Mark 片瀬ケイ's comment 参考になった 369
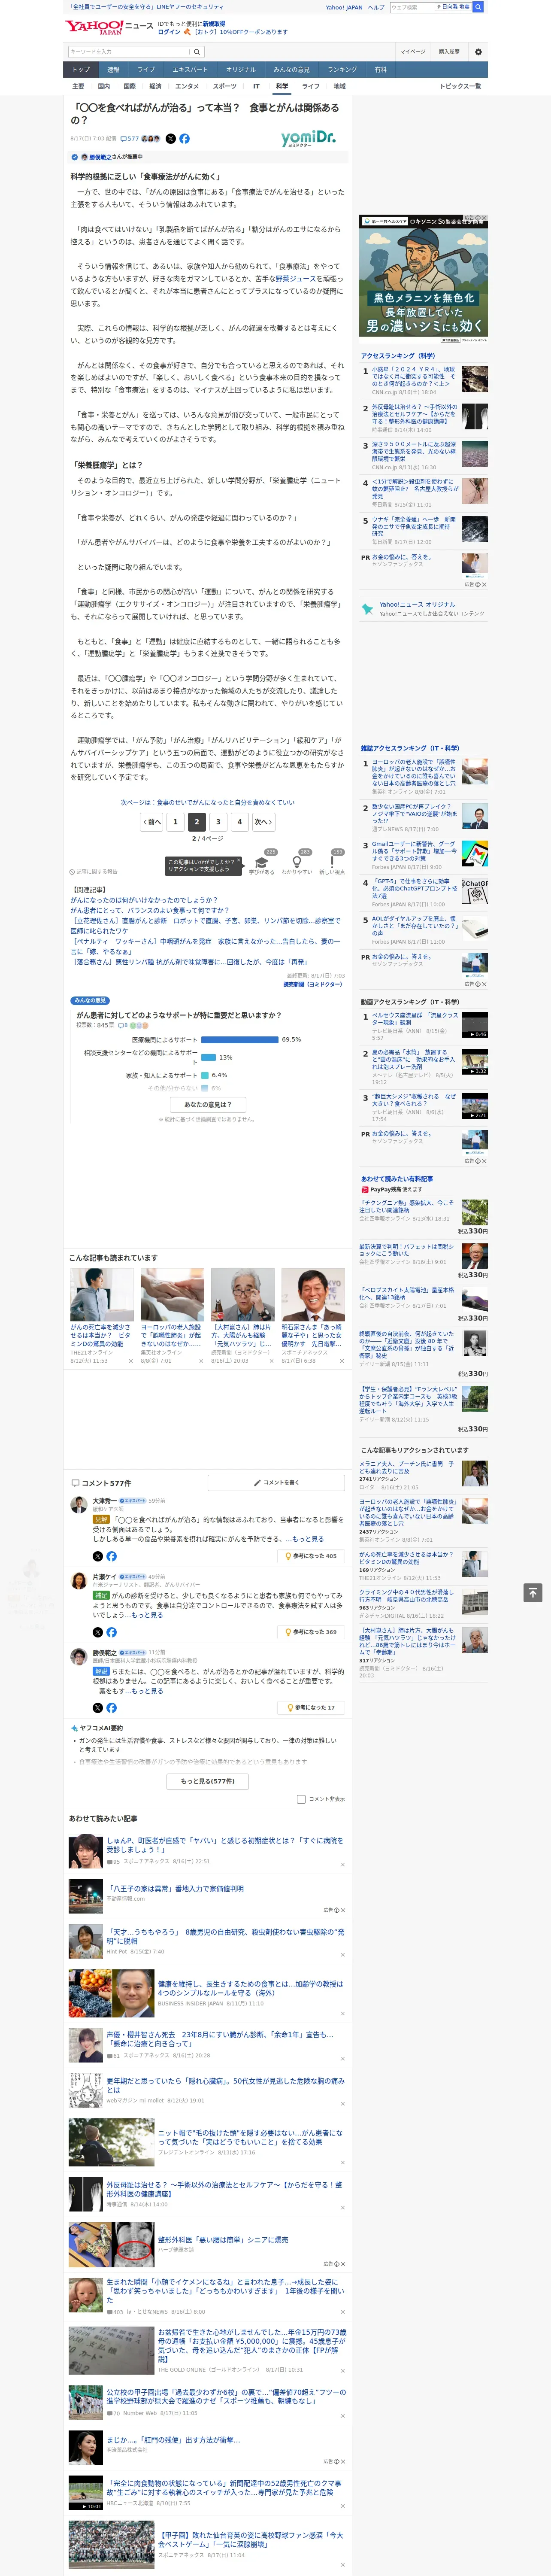Viewport: 551px width, 2576px height. (311, 1632)
